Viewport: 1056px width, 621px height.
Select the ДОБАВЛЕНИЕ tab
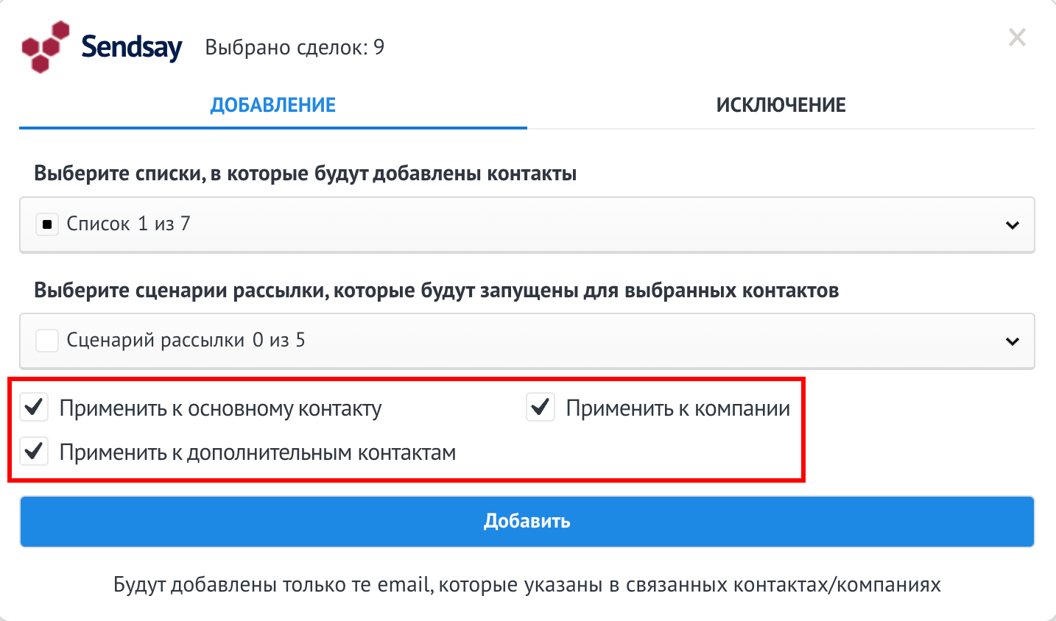tap(273, 104)
